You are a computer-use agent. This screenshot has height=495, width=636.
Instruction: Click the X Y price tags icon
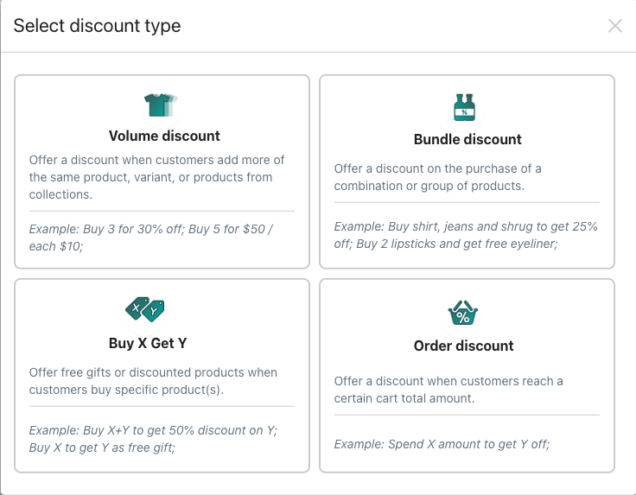click(145, 310)
